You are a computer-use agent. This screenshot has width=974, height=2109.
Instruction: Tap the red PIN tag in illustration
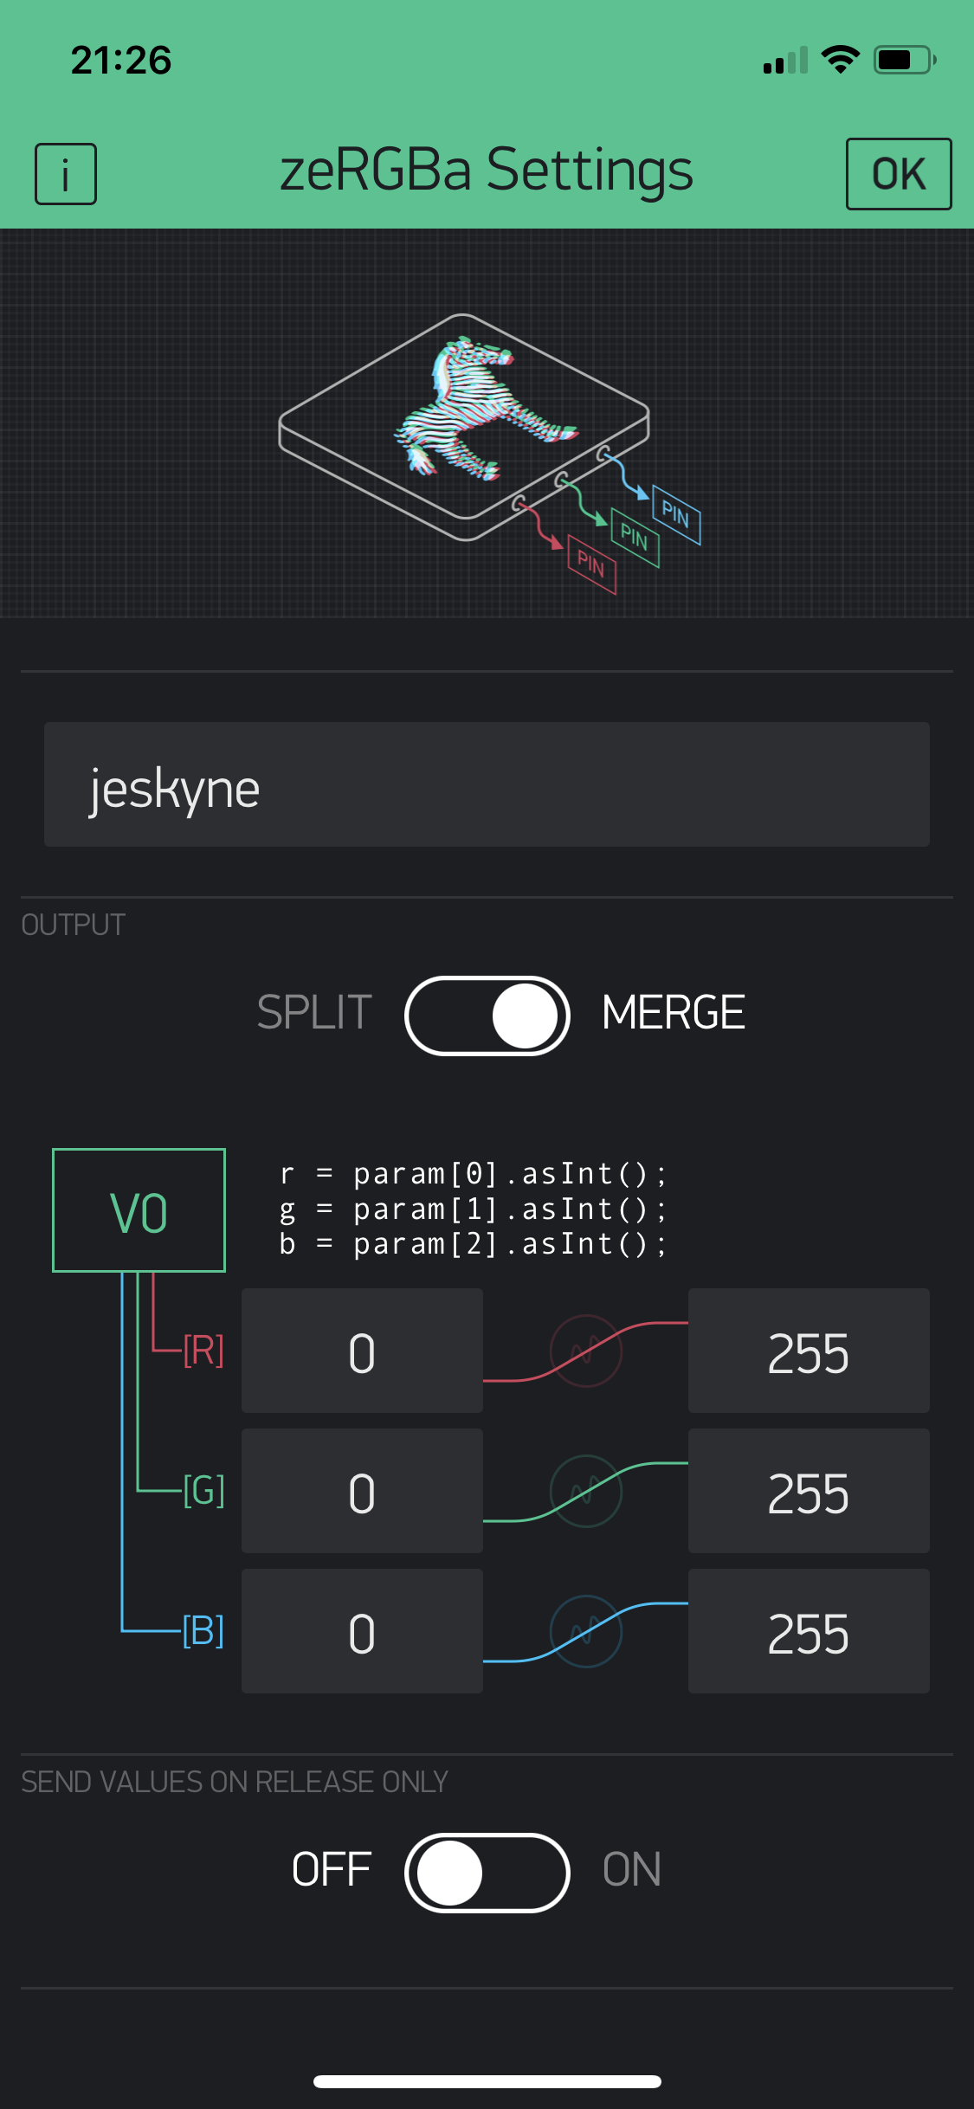coord(591,564)
